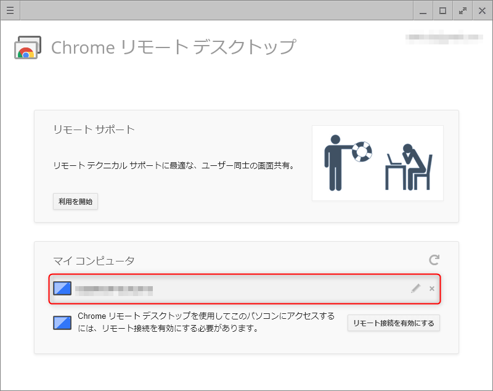This screenshot has width=493, height=391.
Task: Edit the computer name with the pencil icon
Action: [x=415, y=288]
